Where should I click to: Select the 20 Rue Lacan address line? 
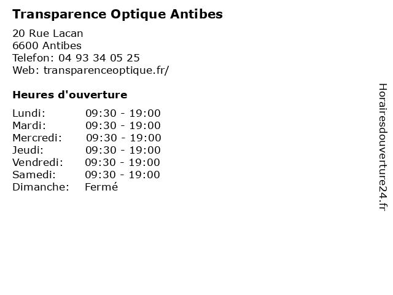click(48, 33)
